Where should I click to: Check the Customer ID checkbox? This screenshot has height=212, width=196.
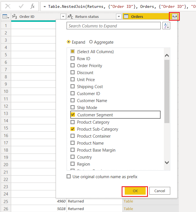[x=73, y=93]
